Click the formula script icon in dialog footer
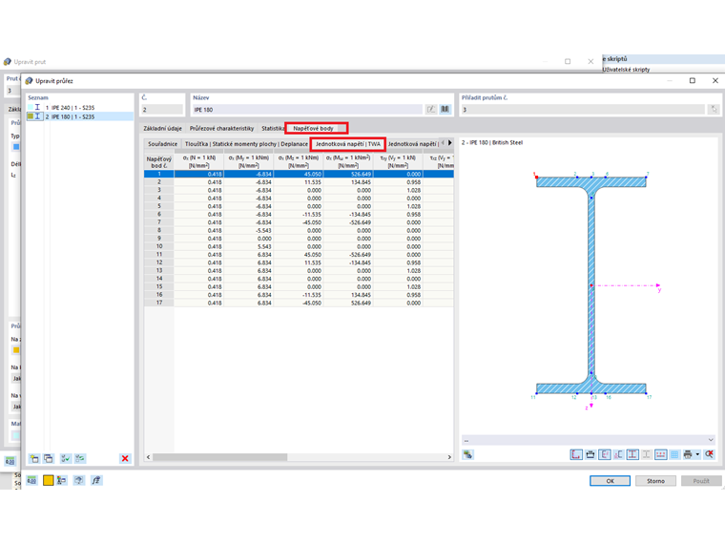 pyautogui.click(x=95, y=480)
